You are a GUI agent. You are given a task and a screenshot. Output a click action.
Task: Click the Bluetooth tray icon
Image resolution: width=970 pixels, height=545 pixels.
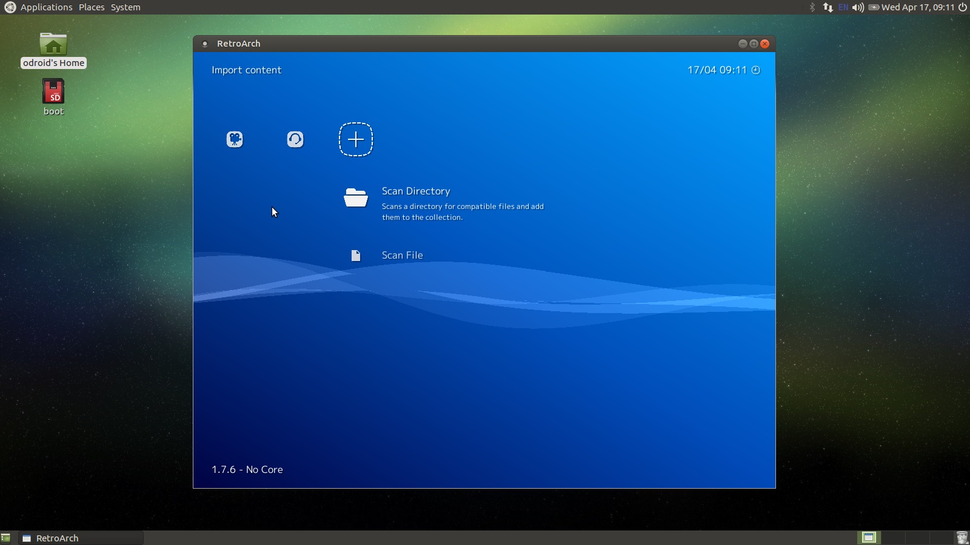click(x=812, y=7)
